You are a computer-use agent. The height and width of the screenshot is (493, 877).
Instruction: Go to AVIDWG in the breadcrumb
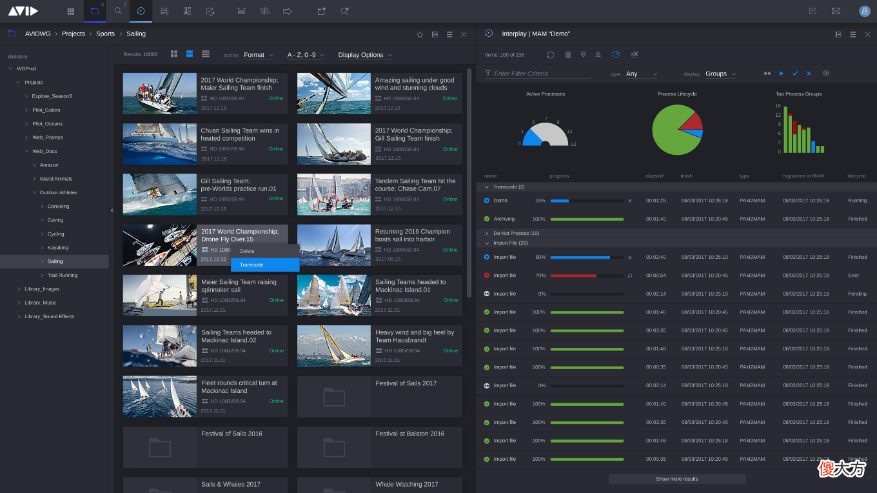pos(38,34)
